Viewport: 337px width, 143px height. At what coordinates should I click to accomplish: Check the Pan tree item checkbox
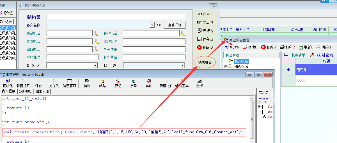[264, 107]
